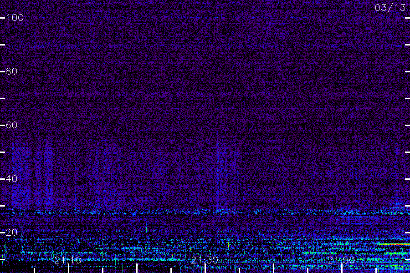The height and width of the screenshot is (273, 410).
Task: Click the 60 frequency axis label
Action: [11, 125]
